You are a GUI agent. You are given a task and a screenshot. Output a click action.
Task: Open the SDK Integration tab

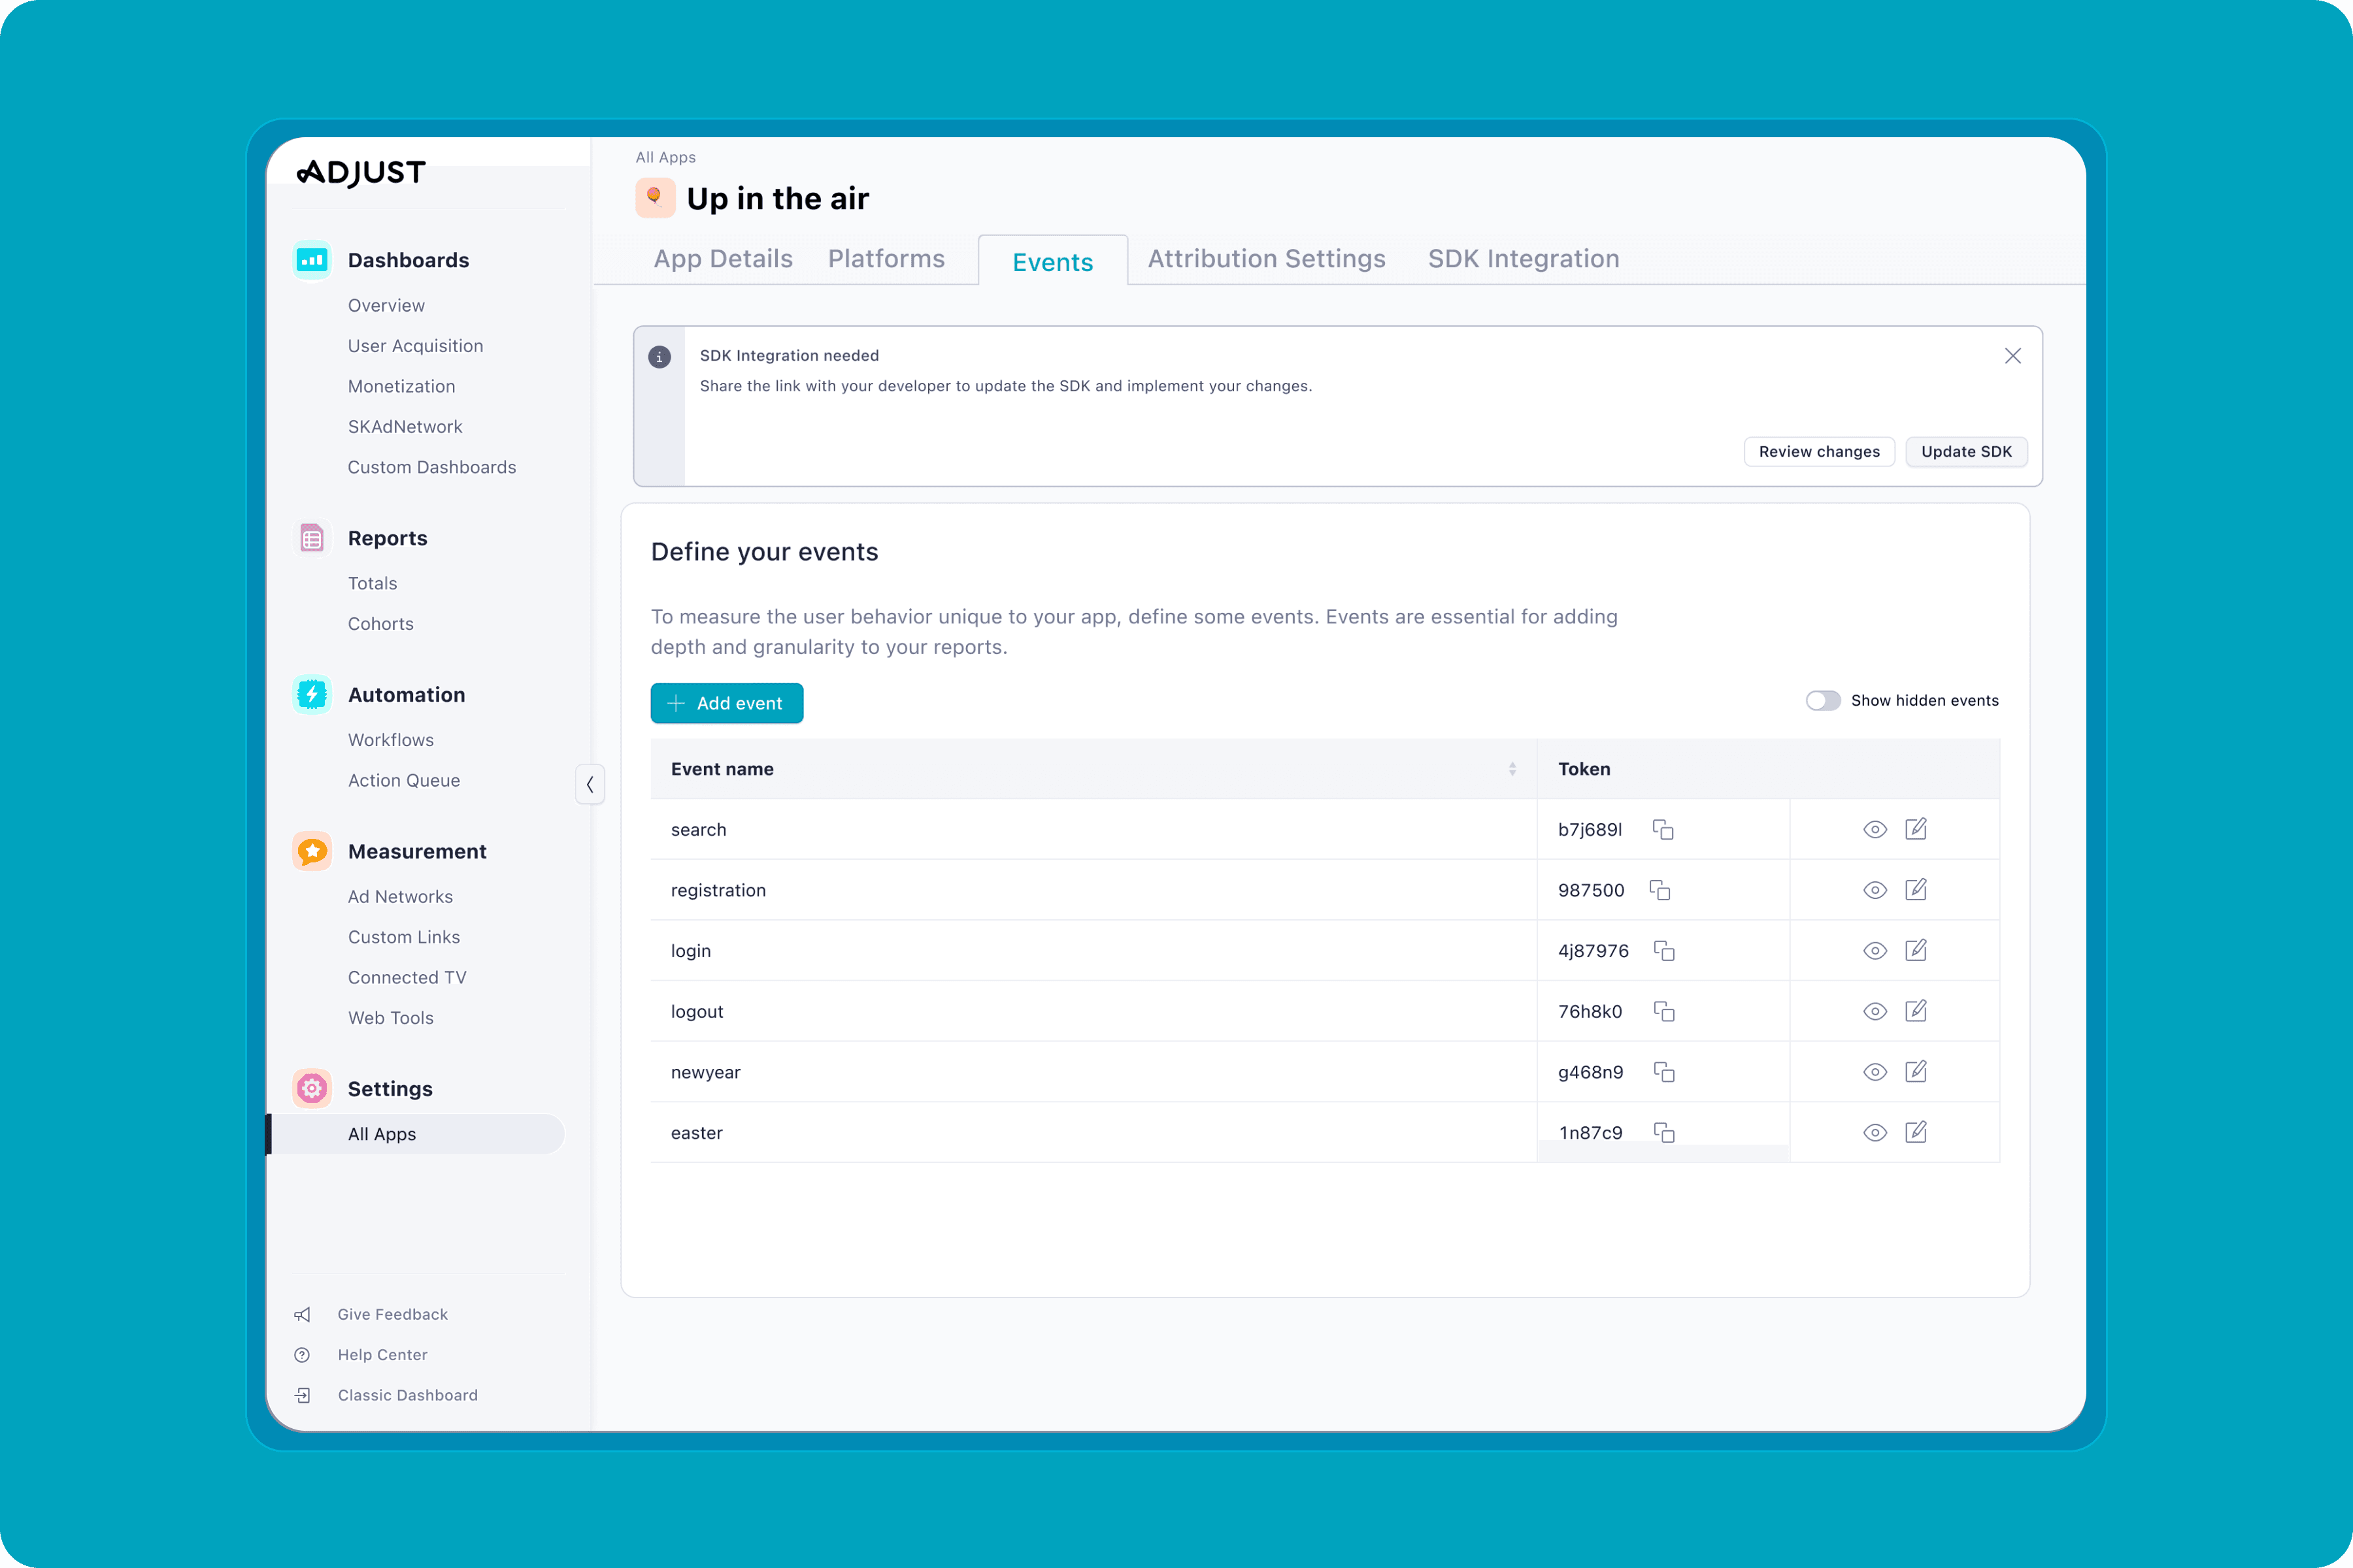(x=1523, y=259)
